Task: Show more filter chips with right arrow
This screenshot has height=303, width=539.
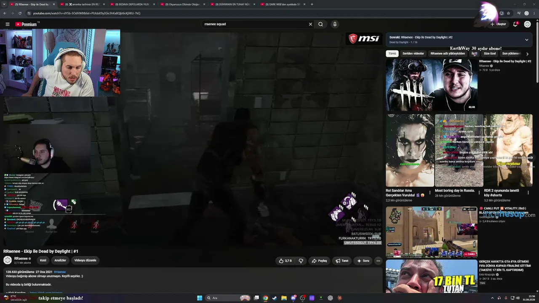Action: click(x=527, y=54)
